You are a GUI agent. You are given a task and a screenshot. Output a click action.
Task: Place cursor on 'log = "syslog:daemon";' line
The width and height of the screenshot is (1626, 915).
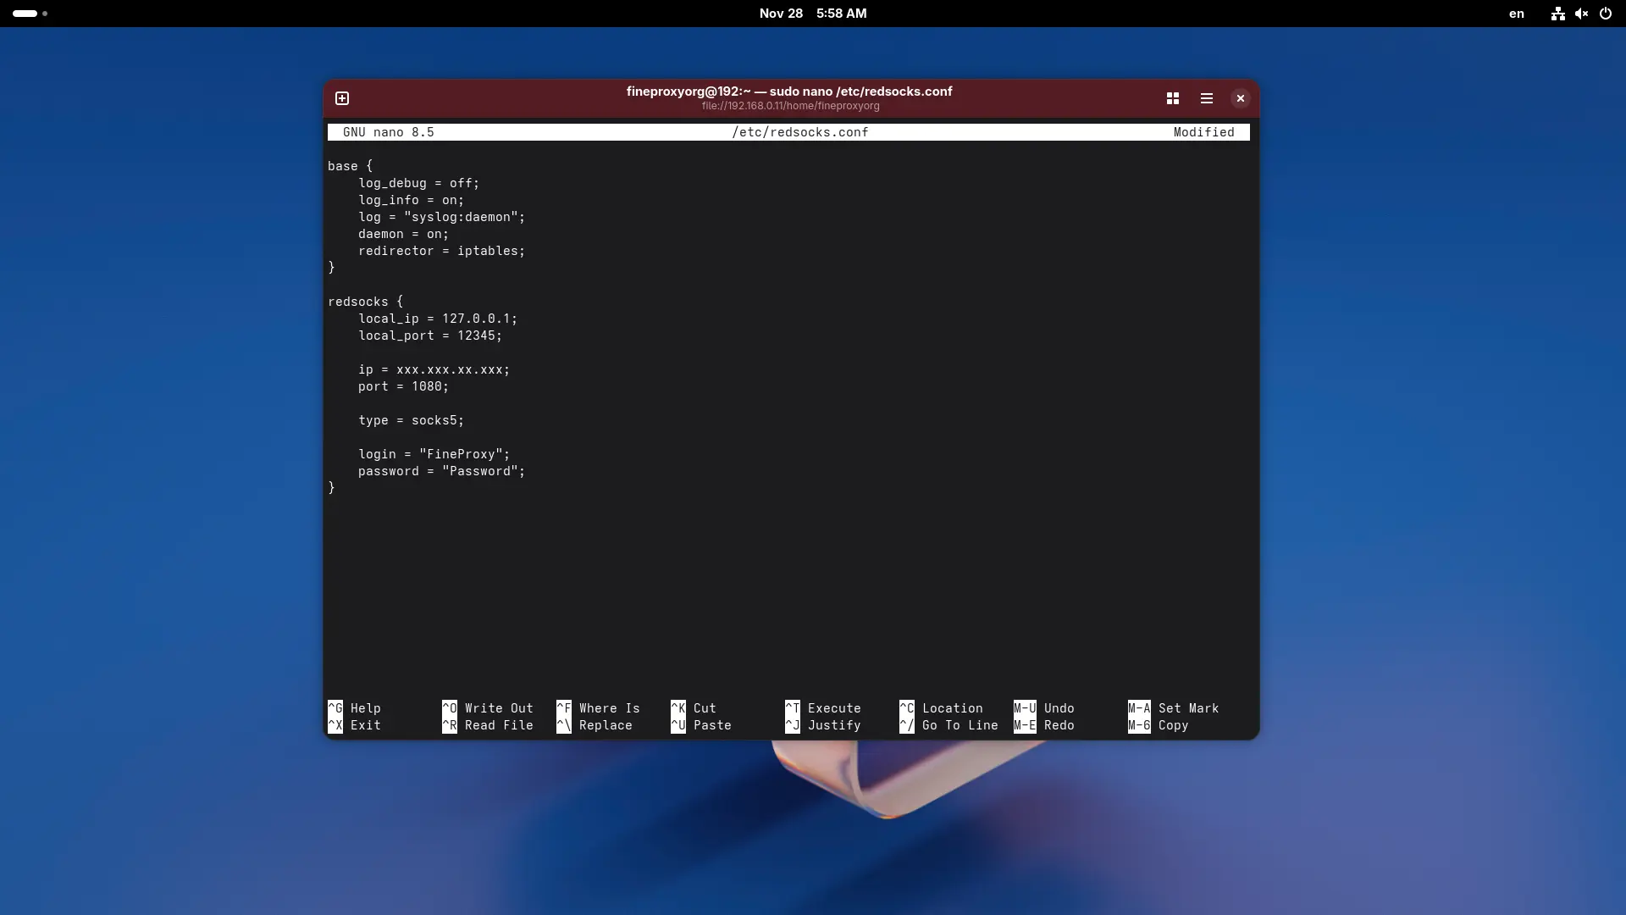tap(442, 217)
